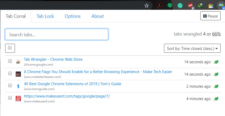
Task: Click the Chrome Web Store favicon
Action: [18, 62]
